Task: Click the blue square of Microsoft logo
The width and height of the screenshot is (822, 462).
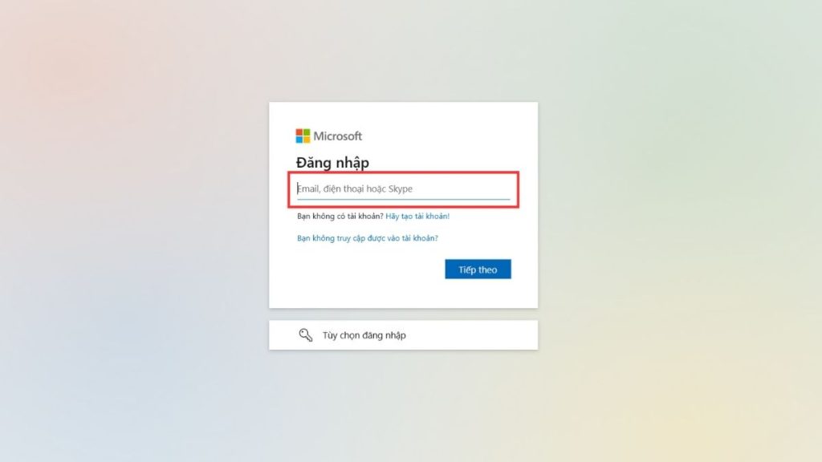Action: pyautogui.click(x=299, y=140)
